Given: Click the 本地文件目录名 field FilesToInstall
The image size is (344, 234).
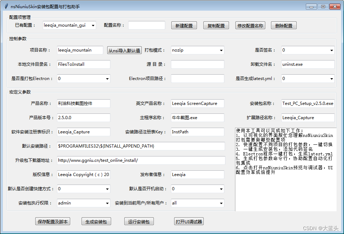Looking at the screenshot, I should click(84, 64).
